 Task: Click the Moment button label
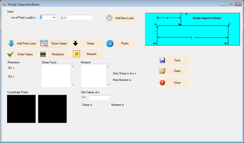point(91,54)
